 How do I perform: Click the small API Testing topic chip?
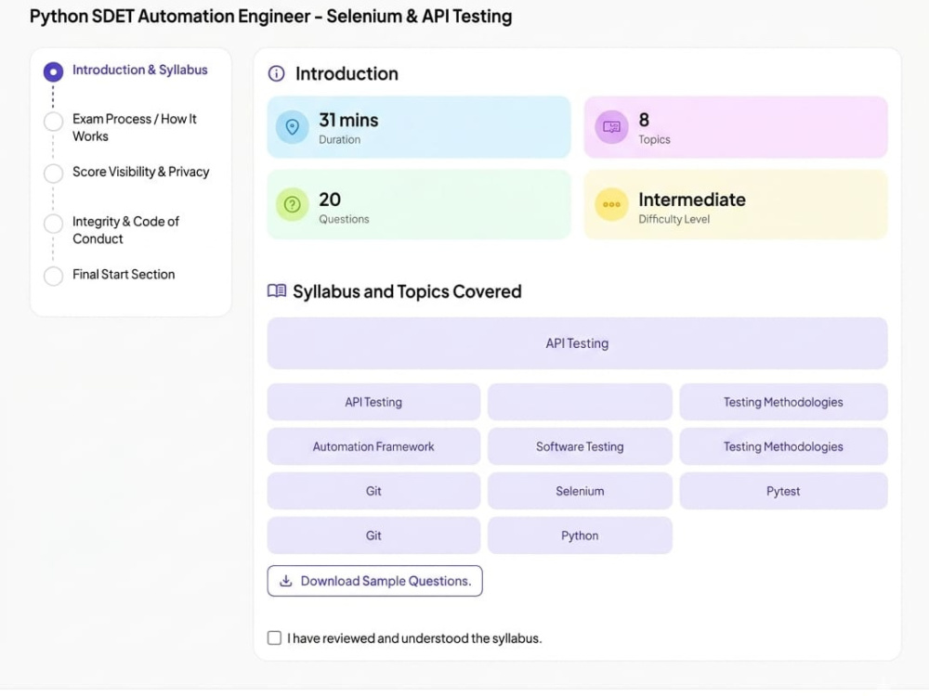(x=373, y=402)
